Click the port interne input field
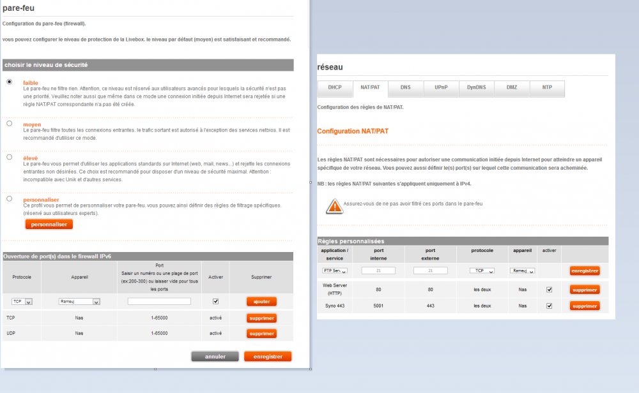The height and width of the screenshot is (393, 639). pos(378,271)
